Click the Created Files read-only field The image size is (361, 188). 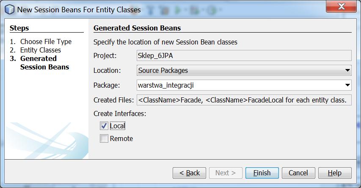(244, 100)
